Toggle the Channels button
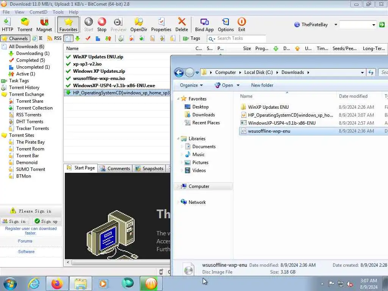The image size is (388, 291). click(15, 38)
